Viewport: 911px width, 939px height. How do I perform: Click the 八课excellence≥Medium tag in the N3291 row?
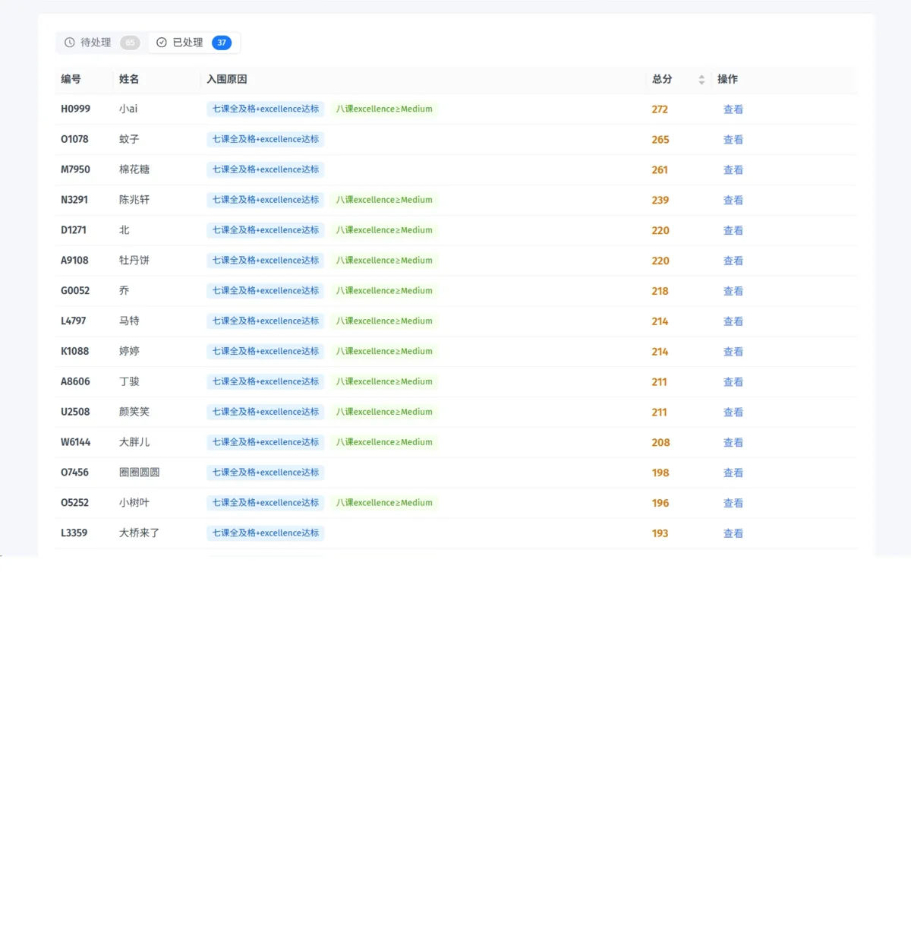click(x=384, y=200)
